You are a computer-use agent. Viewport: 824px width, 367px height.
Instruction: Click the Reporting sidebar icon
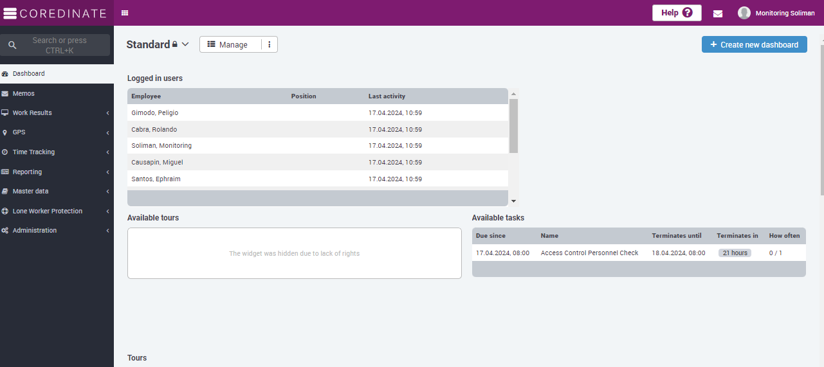(x=5, y=172)
